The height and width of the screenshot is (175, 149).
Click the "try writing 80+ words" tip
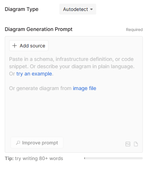click(x=39, y=159)
